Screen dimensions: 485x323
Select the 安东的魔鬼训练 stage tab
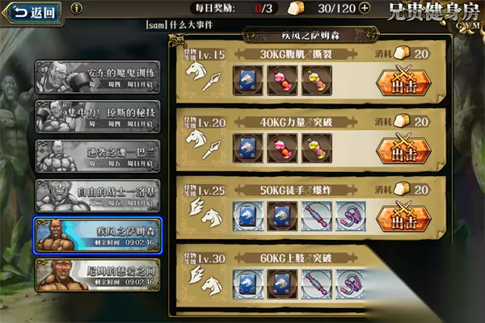pos(98,77)
